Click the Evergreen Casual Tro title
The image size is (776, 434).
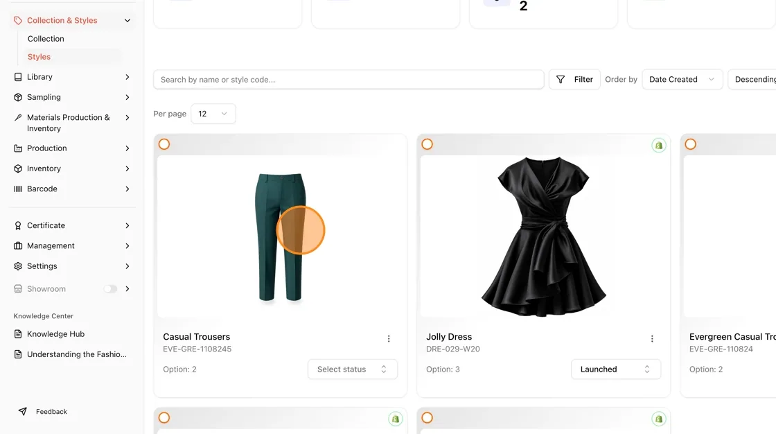click(x=732, y=336)
